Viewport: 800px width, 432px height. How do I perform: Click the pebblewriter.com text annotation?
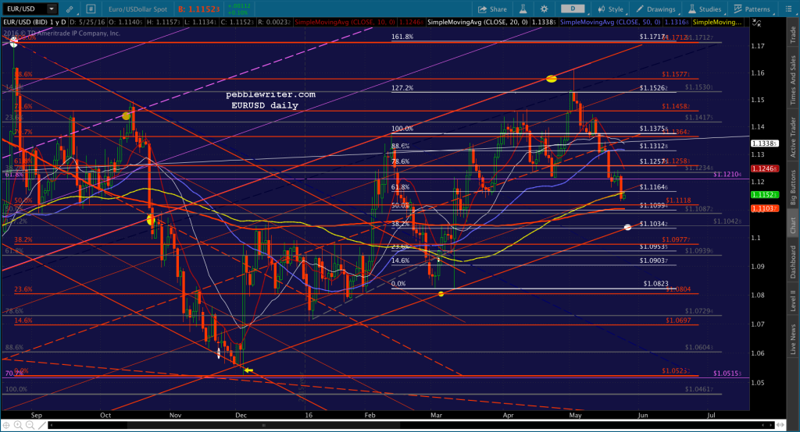click(x=271, y=95)
